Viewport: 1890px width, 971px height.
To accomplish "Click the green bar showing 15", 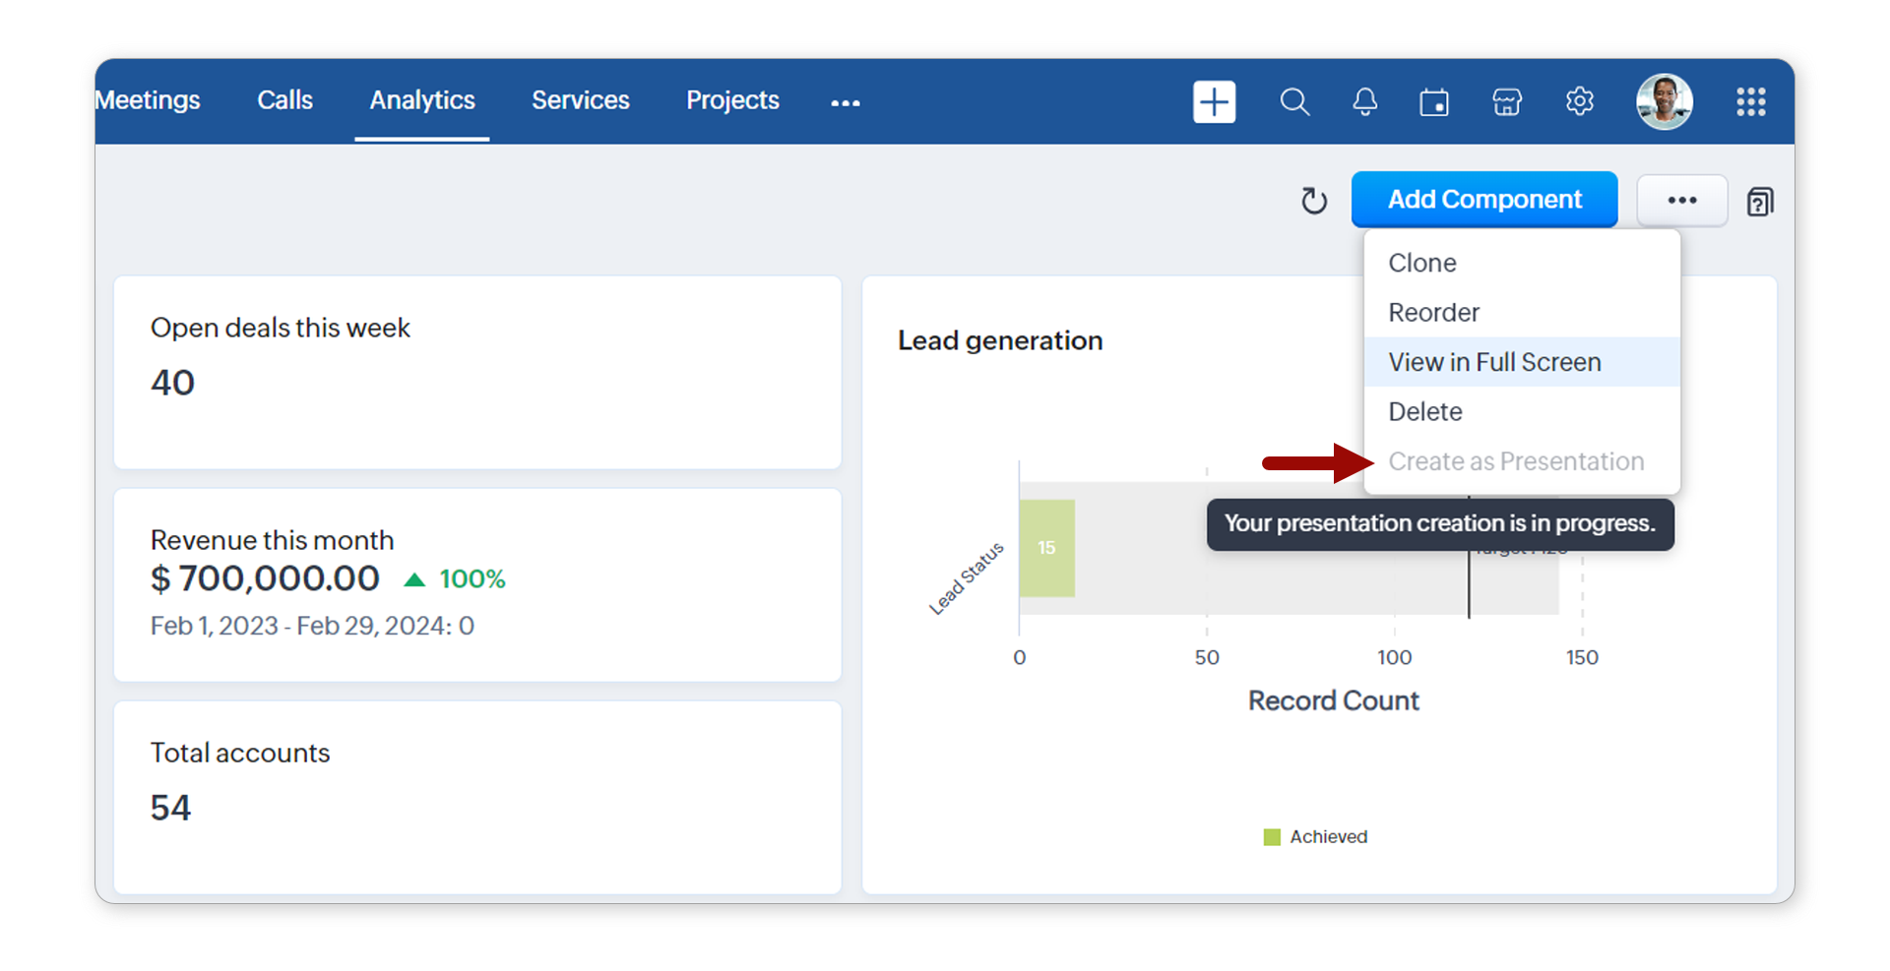I will [x=1045, y=548].
